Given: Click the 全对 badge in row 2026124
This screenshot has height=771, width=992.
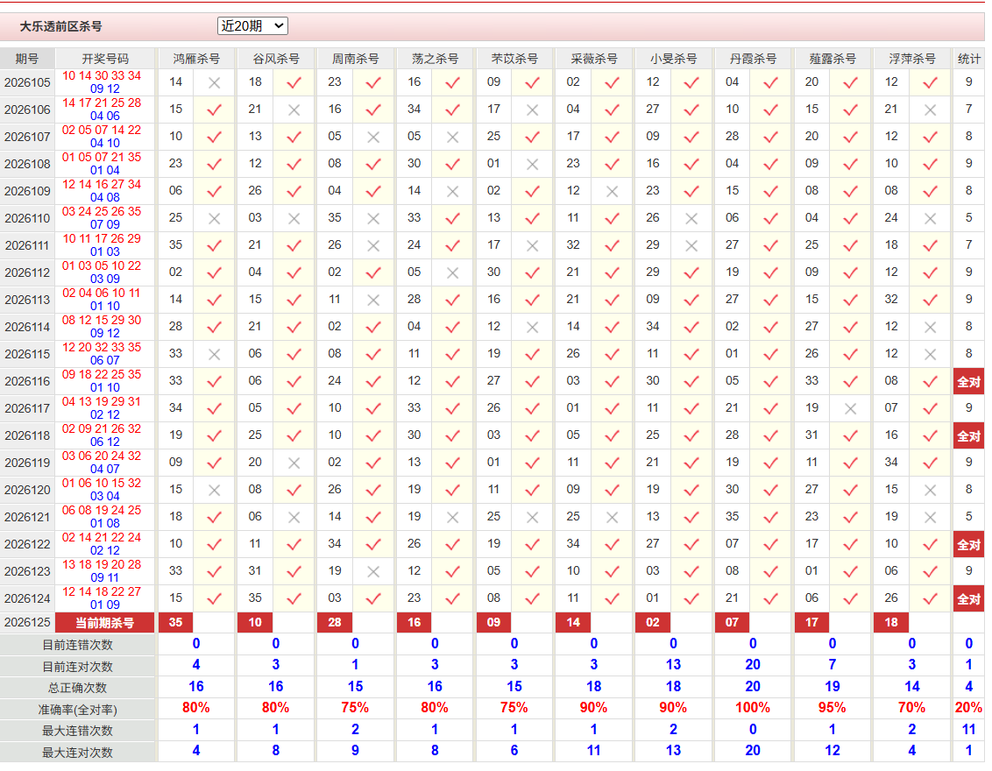Looking at the screenshot, I should [x=968, y=599].
